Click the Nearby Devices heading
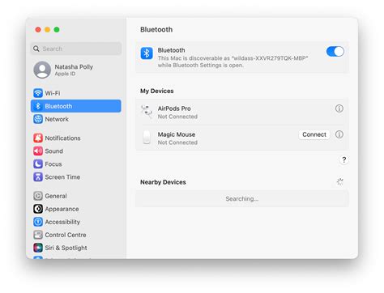The width and height of the screenshot is (384, 293). (x=163, y=182)
